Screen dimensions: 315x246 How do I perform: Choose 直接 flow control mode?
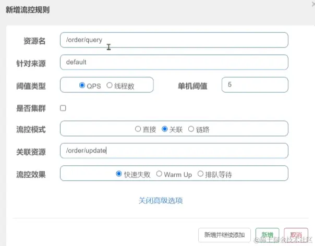point(138,129)
